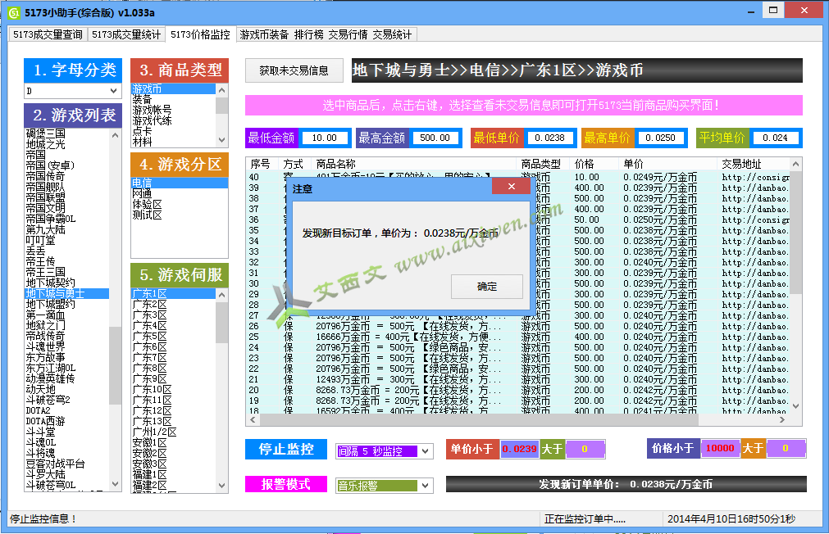Close the 注意 dialog with the red X

(x=511, y=186)
